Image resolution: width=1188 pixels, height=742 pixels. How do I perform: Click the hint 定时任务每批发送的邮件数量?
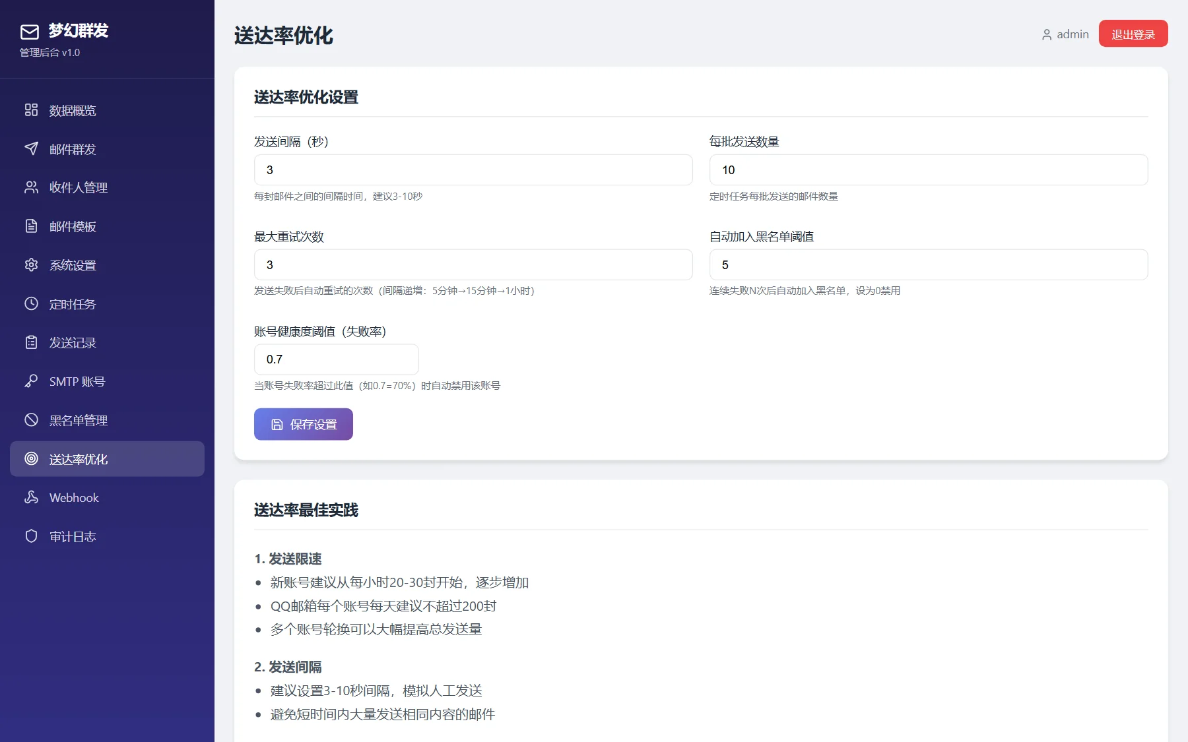pos(774,197)
